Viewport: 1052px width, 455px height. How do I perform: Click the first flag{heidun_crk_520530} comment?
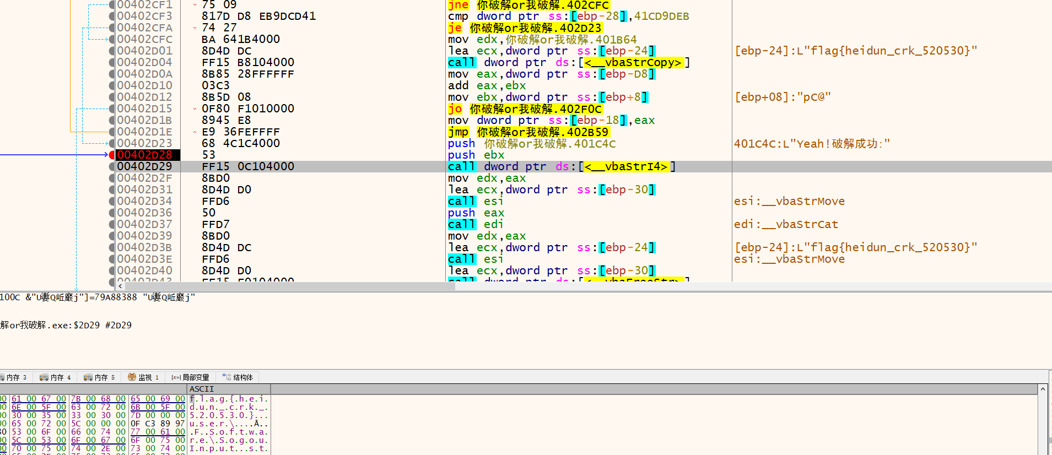(x=856, y=51)
